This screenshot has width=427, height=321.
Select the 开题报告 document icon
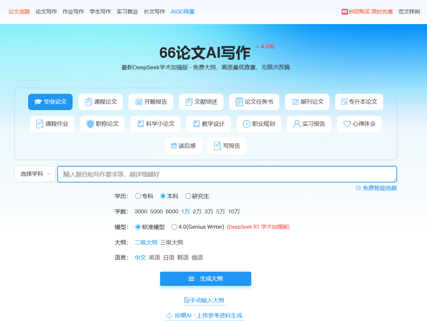click(139, 102)
